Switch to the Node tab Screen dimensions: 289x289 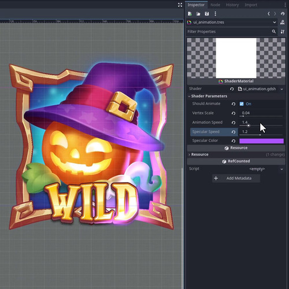pos(215,5)
